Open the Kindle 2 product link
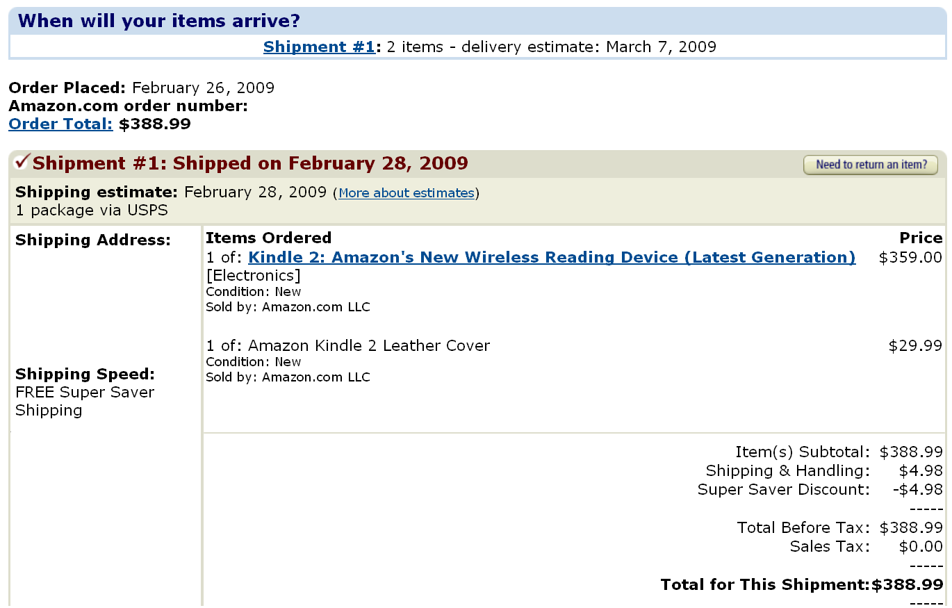The width and height of the screenshot is (952, 608). click(552, 257)
